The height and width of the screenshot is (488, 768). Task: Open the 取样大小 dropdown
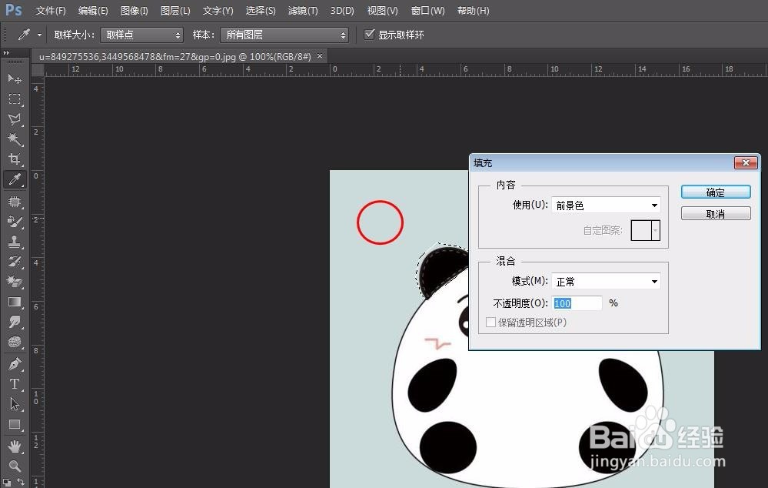[141, 35]
